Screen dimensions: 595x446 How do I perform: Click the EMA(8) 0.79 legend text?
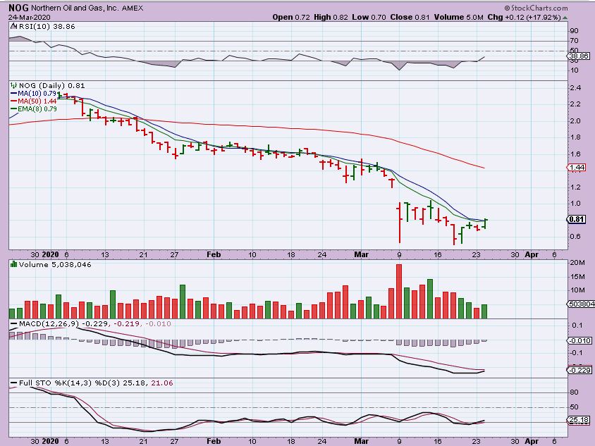click(x=37, y=109)
